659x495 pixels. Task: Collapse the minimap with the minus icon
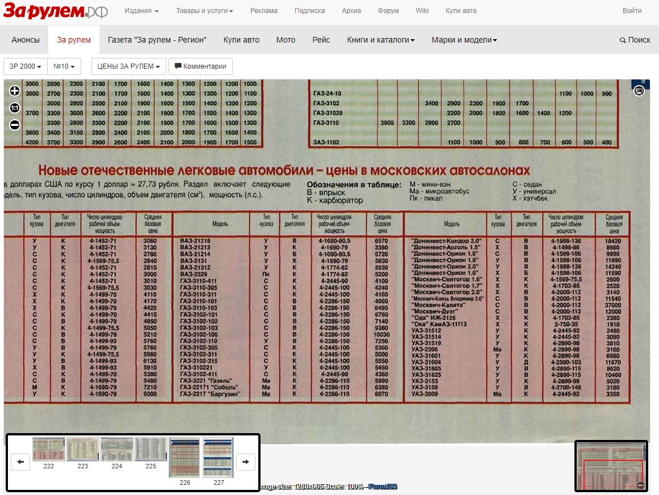(640, 485)
